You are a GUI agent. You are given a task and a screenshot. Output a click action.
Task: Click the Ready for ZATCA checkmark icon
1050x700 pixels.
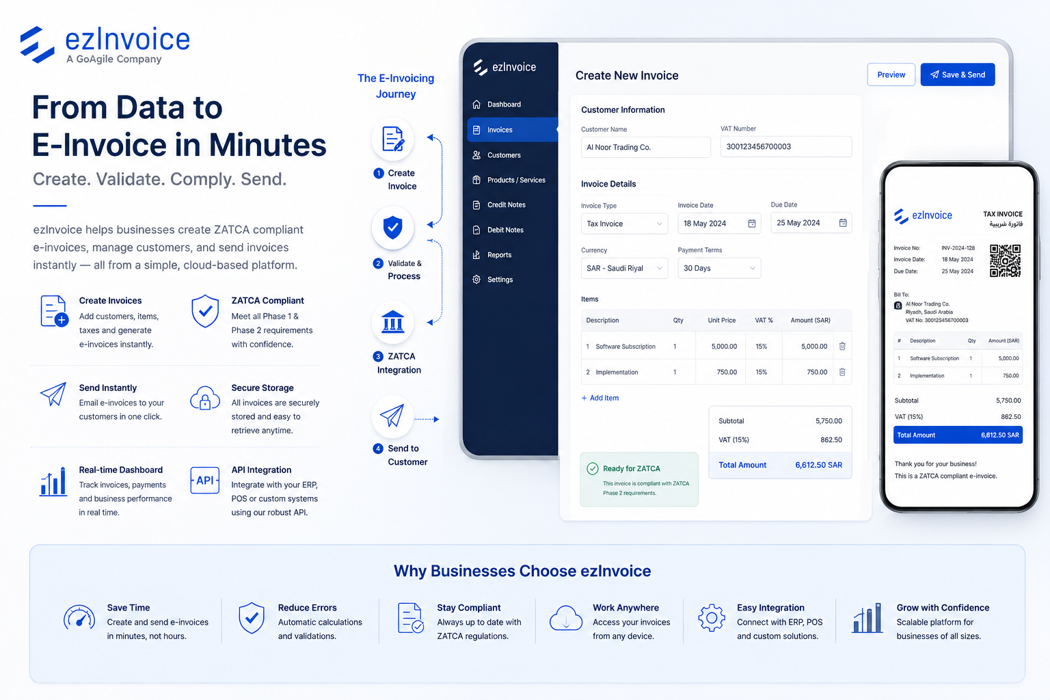[593, 468]
